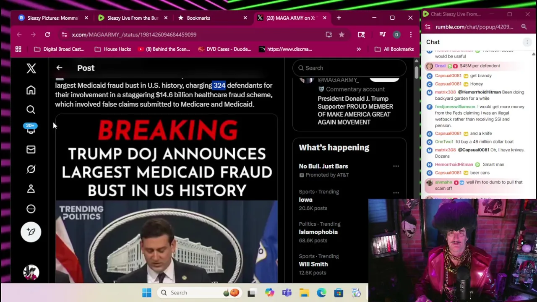
Task: Click Dreal username in chat
Action: (x=440, y=66)
